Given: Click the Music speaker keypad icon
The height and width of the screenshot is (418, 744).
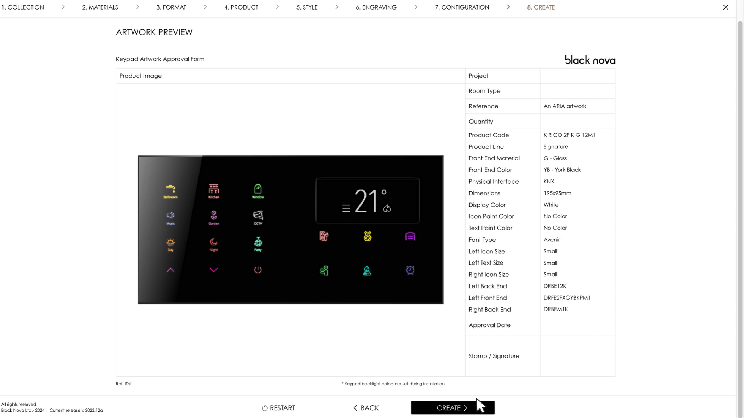Looking at the screenshot, I should coord(170,215).
